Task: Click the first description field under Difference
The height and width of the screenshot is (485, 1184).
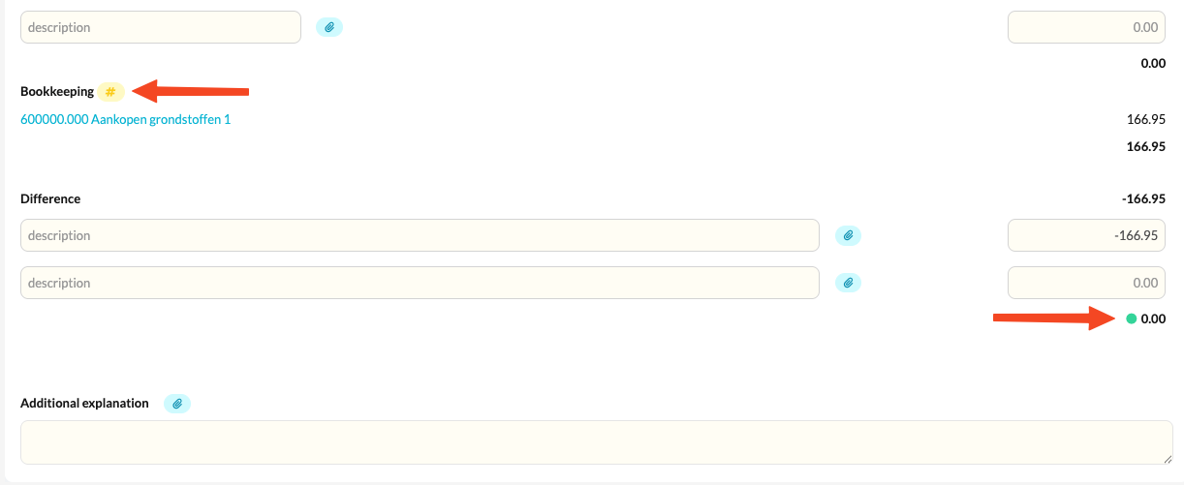Action: (420, 235)
